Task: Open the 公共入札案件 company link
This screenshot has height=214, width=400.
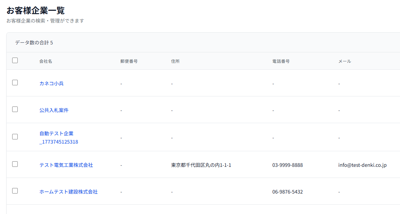Action: [x=54, y=110]
